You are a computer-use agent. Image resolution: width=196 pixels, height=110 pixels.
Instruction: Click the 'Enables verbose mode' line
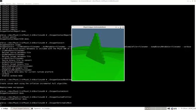[x=12, y=76]
